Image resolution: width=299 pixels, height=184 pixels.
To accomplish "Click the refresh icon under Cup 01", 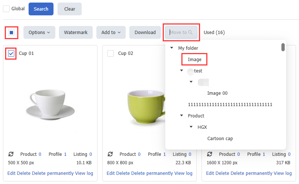I will click(11, 154).
